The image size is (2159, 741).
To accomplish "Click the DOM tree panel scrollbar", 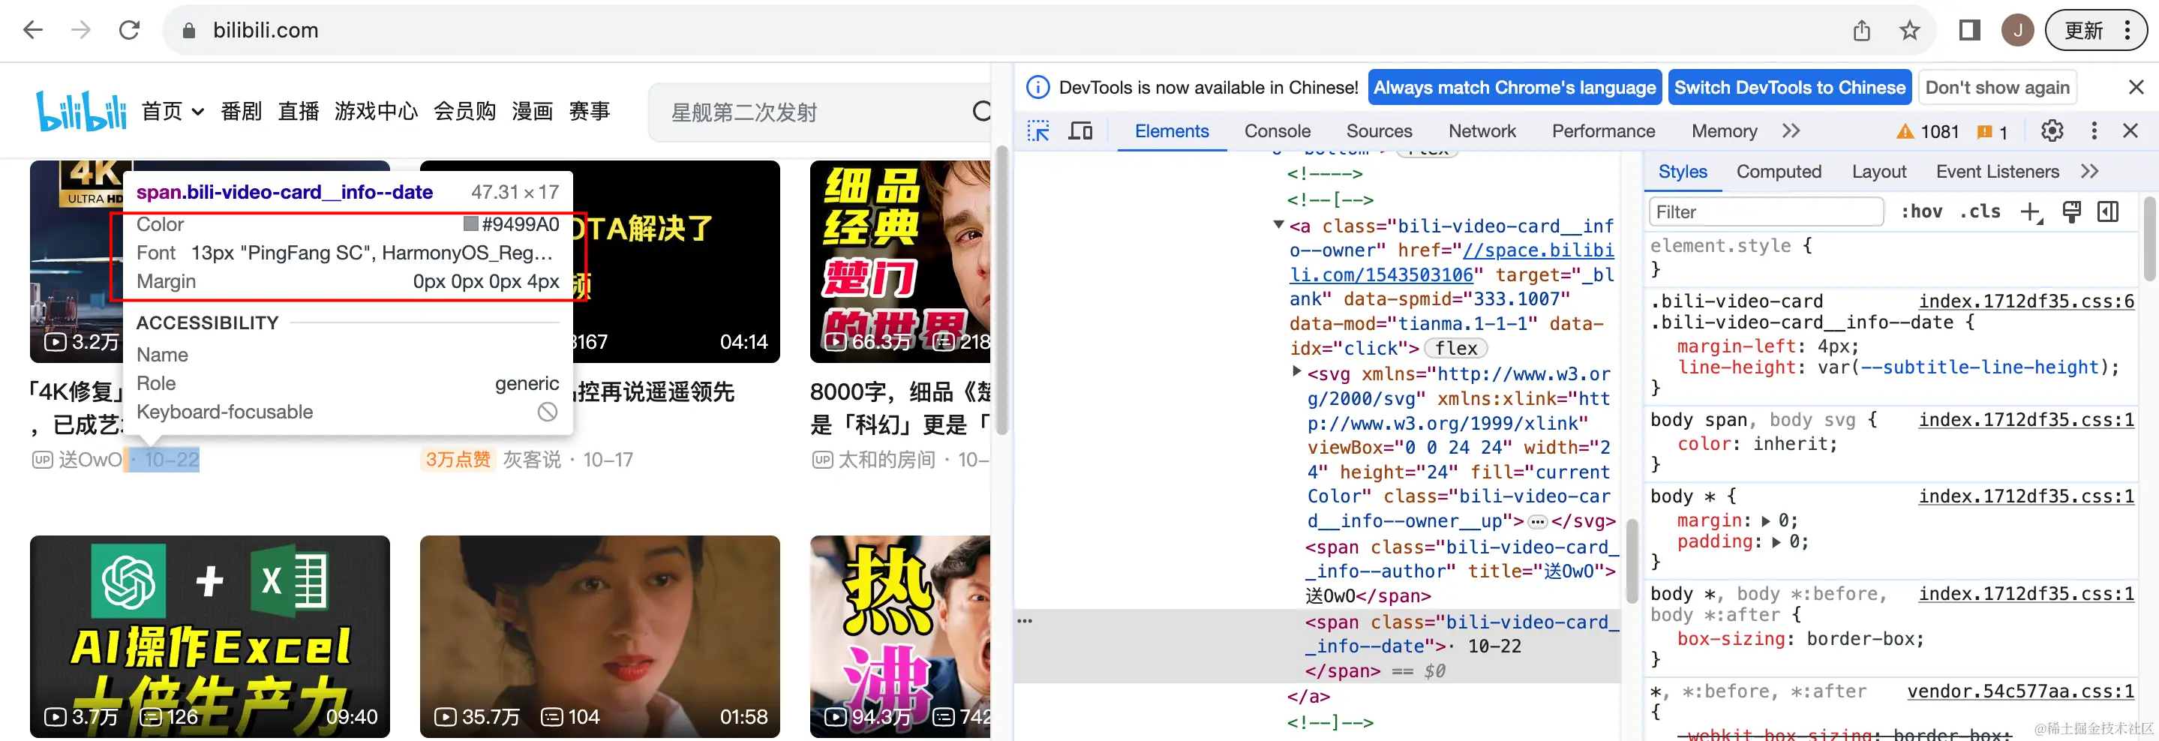I will (1631, 560).
